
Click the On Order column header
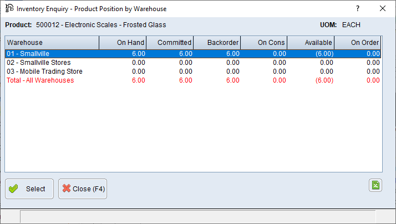[x=358, y=43]
